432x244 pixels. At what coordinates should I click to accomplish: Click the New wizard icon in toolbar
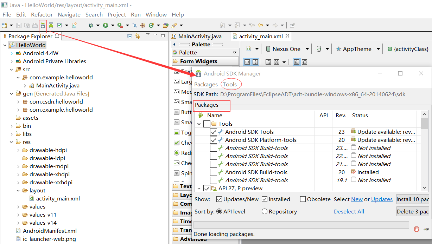pos(4,25)
